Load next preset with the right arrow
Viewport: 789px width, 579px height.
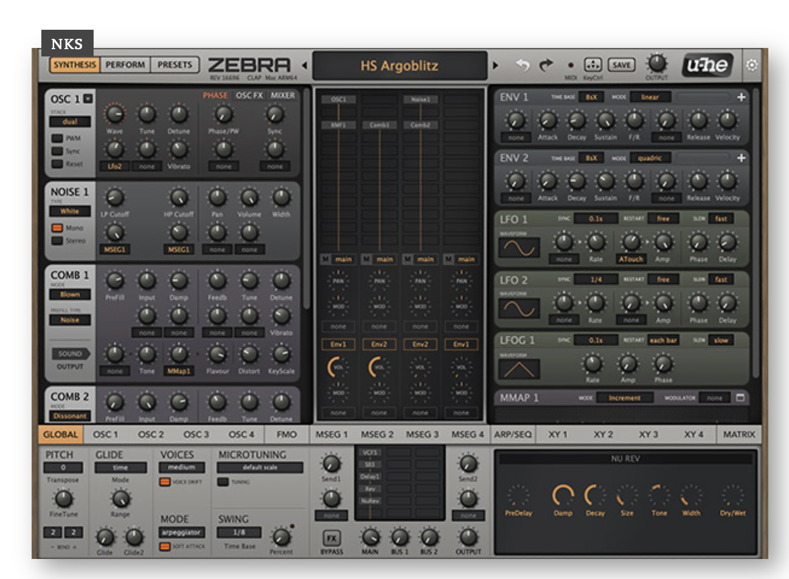click(495, 65)
